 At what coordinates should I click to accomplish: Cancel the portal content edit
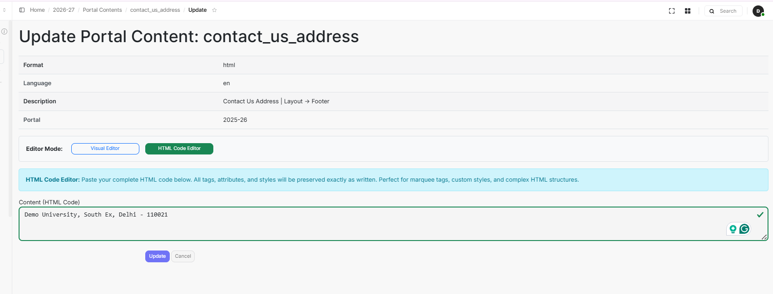coord(183,256)
